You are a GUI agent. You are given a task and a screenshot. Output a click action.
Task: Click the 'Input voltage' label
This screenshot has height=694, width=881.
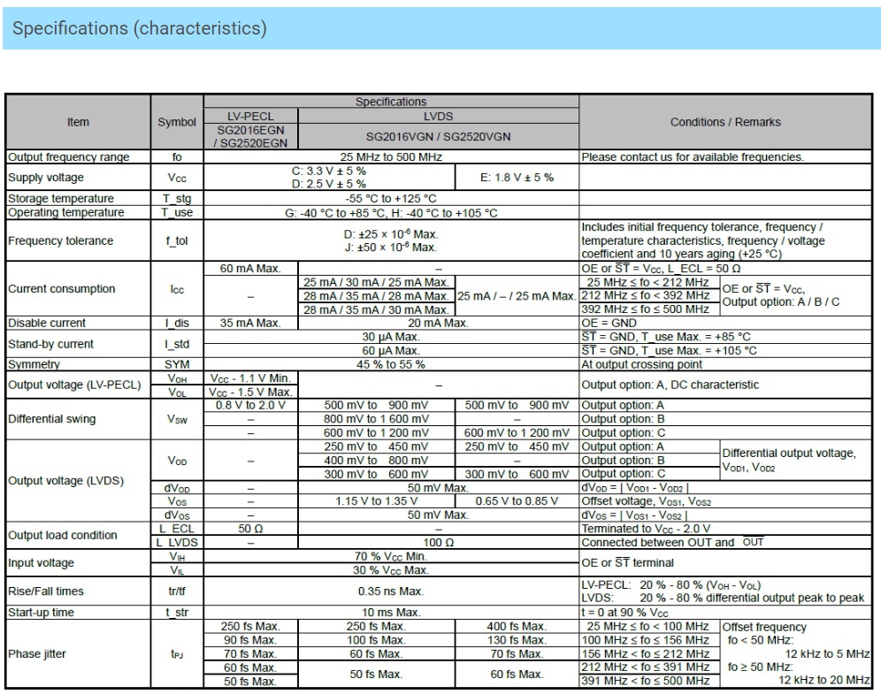coord(41,563)
